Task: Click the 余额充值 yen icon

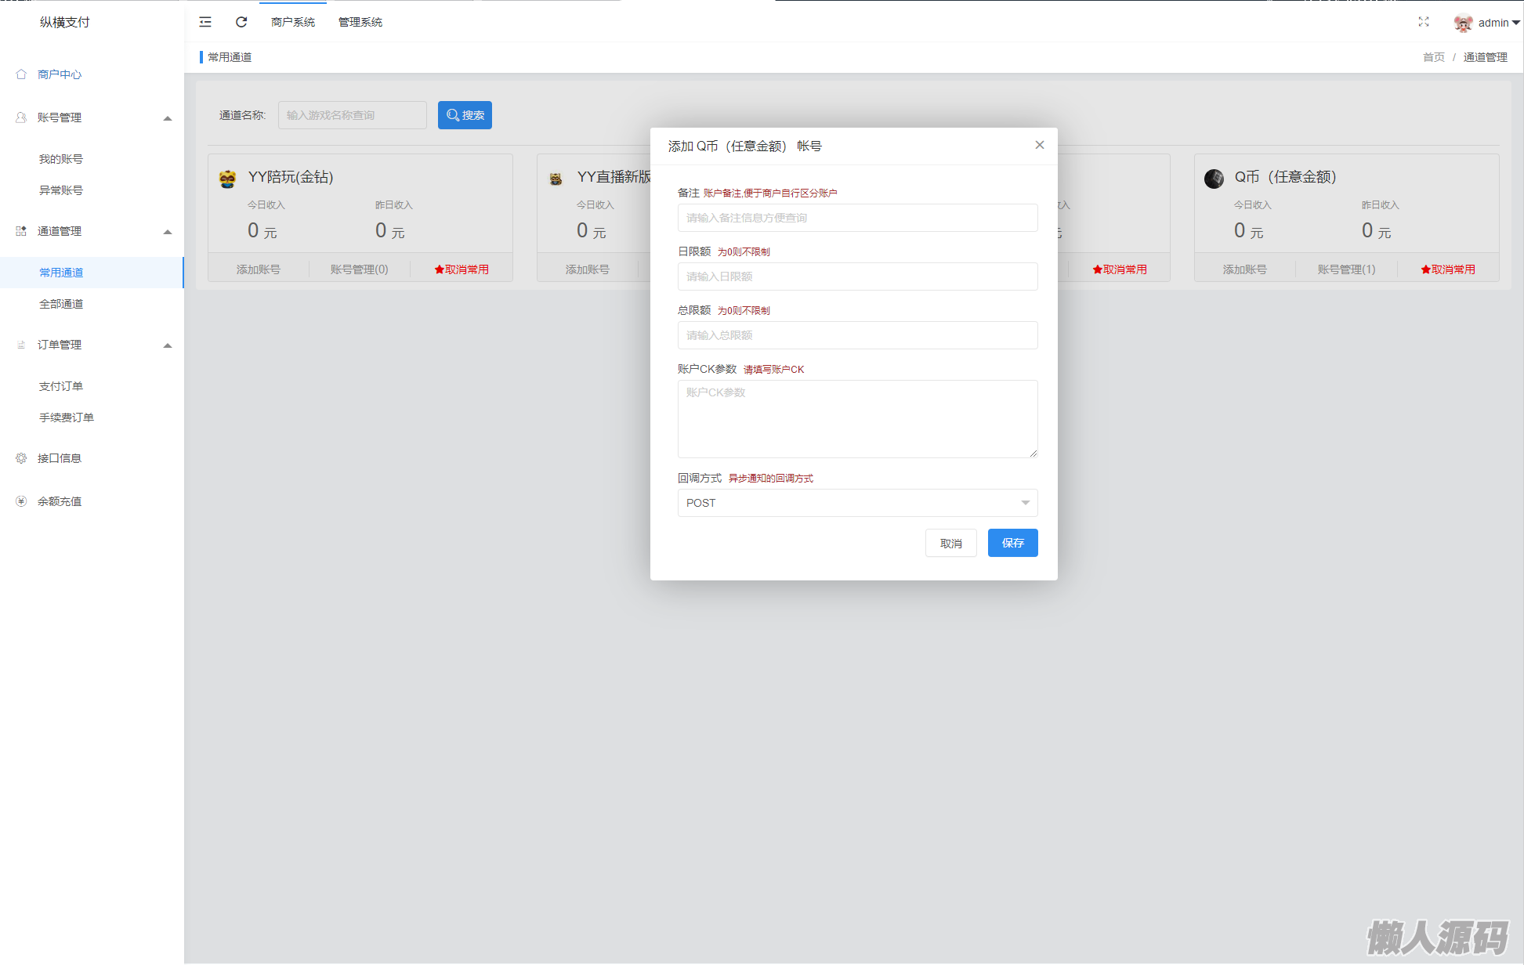Action: tap(21, 501)
